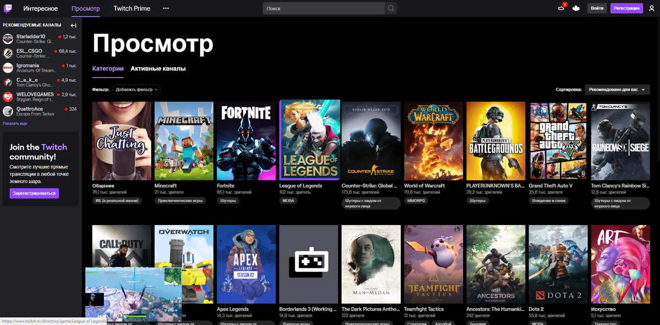
Task: Open the Искусство title link
Action: (x=604, y=309)
